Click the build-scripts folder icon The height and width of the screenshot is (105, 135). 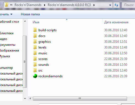coord(35,30)
